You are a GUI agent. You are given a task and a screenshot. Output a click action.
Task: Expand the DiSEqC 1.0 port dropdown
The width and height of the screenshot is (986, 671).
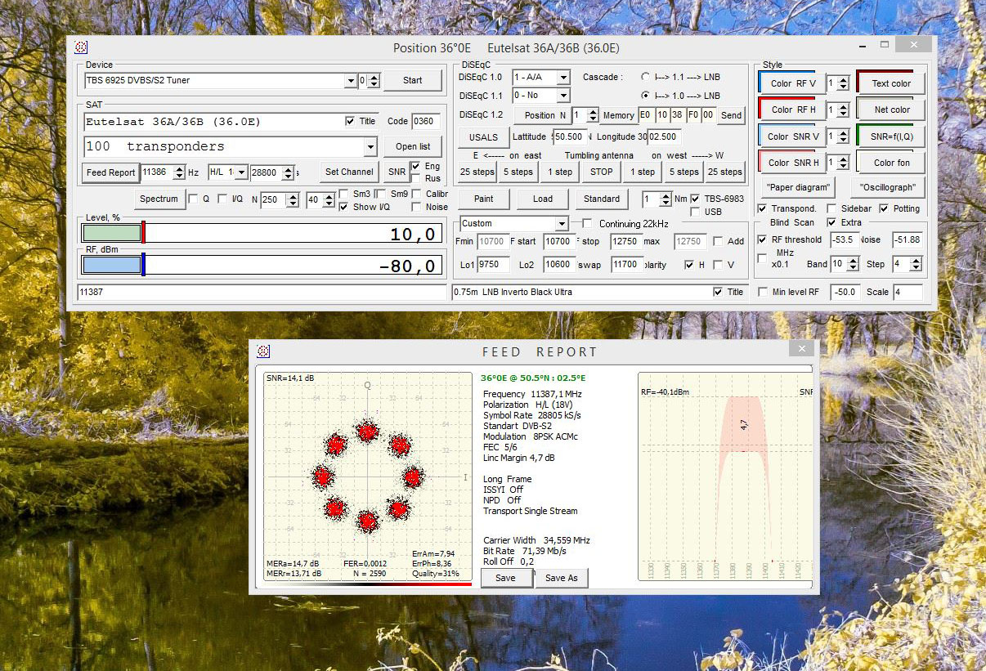(x=562, y=77)
